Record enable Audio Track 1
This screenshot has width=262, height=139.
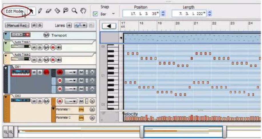(x=53, y=48)
